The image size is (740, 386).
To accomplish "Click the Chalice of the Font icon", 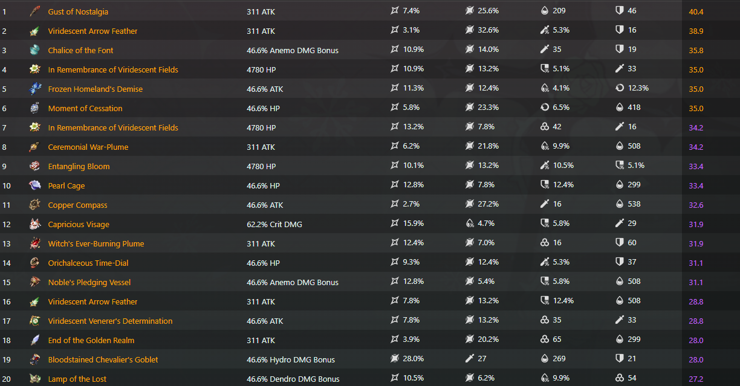I will [x=34, y=50].
